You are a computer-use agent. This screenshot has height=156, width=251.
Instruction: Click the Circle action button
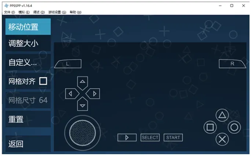pyautogui.click(x=234, y=127)
